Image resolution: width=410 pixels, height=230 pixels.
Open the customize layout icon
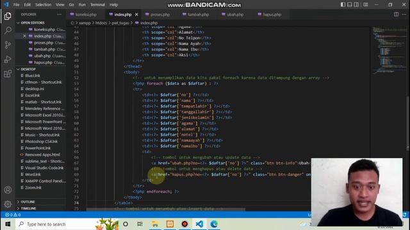click(x=366, y=4)
